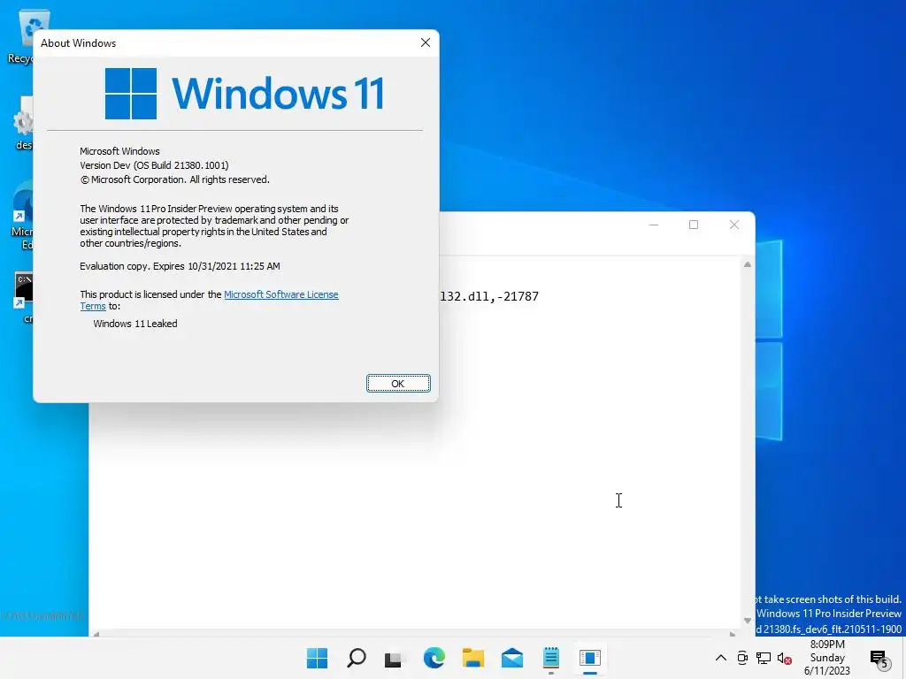Open Task View on the taskbar
Screen dimensions: 906x679
(394, 658)
